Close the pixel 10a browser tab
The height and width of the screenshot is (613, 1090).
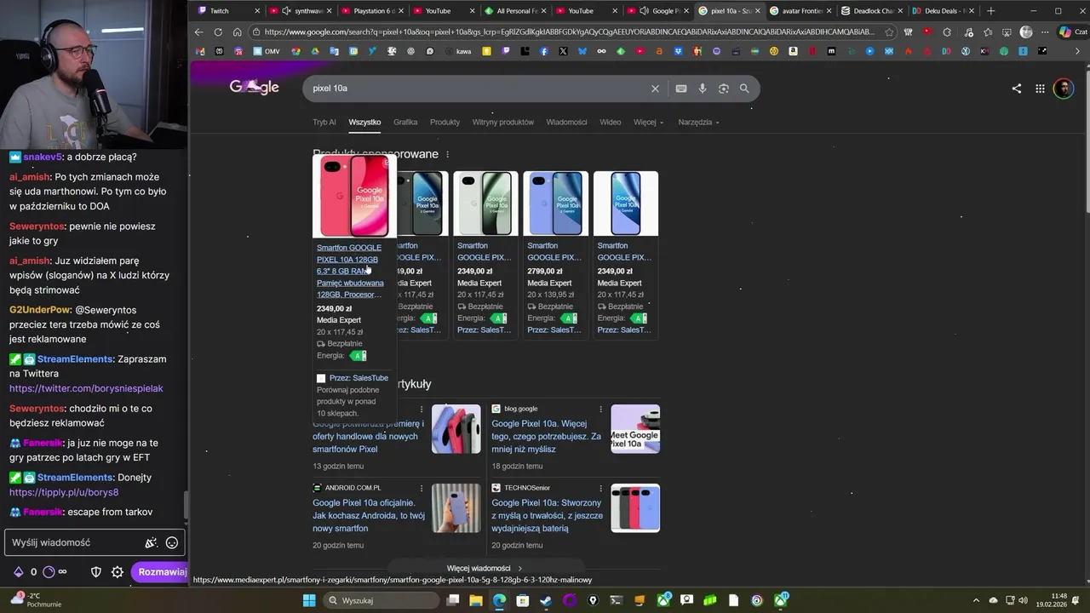pos(758,11)
